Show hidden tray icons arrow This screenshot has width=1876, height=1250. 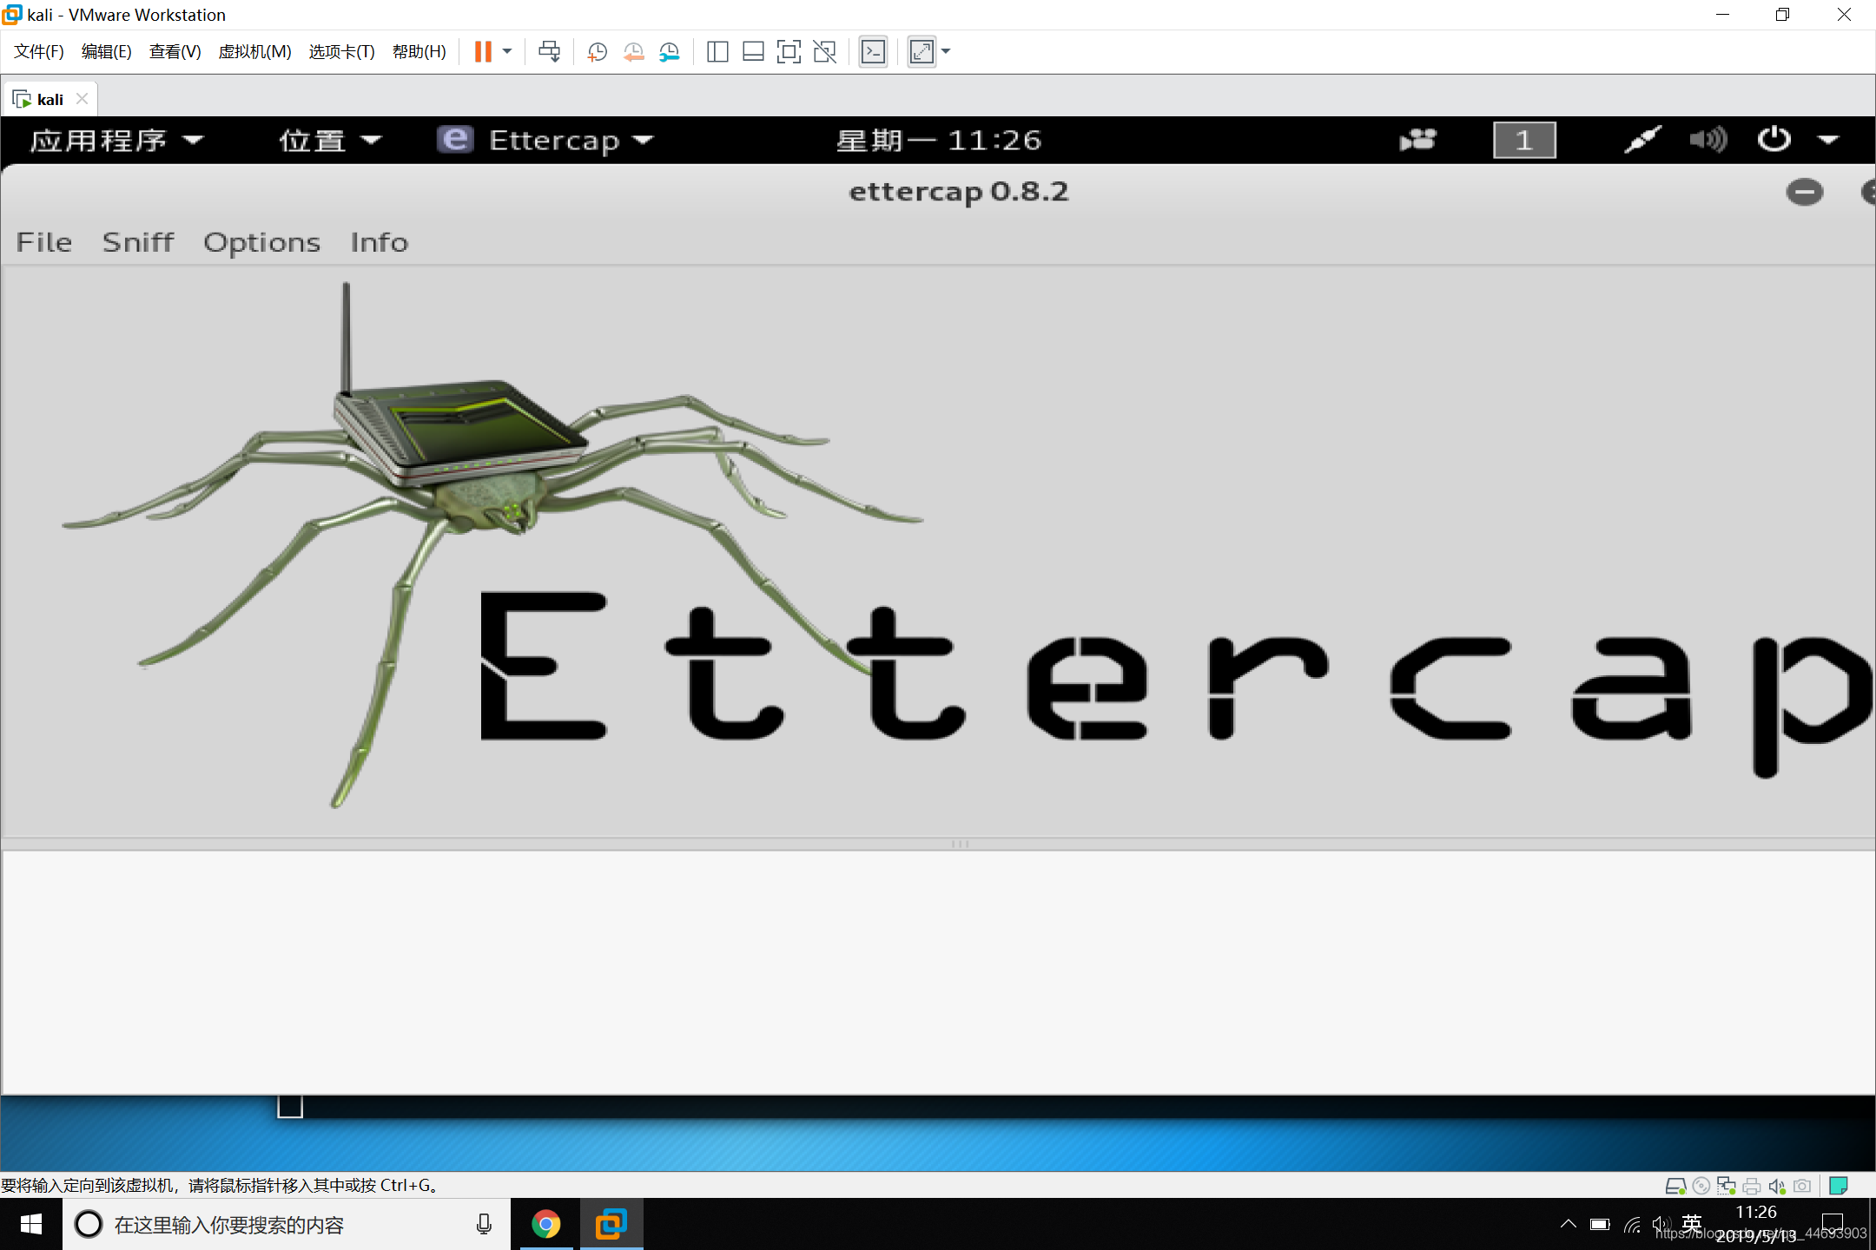click(x=1569, y=1224)
